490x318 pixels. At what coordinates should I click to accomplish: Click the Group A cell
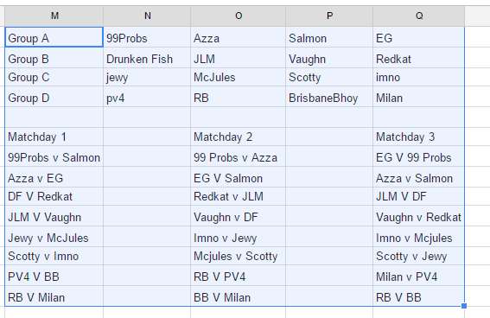coord(54,37)
